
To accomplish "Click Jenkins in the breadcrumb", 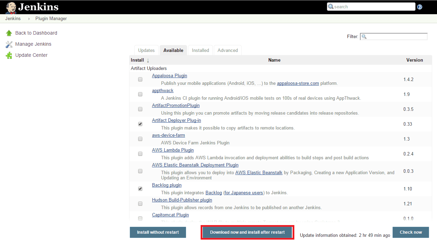I will (x=13, y=19).
